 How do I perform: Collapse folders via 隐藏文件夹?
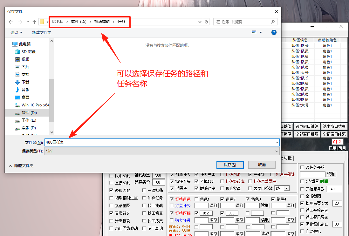coord(21,166)
